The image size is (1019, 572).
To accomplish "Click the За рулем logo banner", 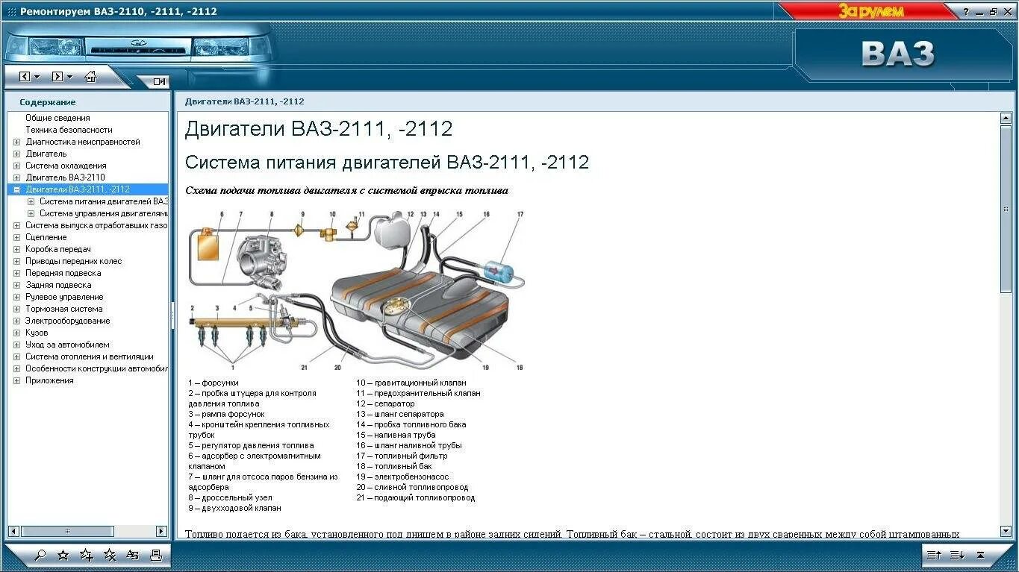I will 870,11.
